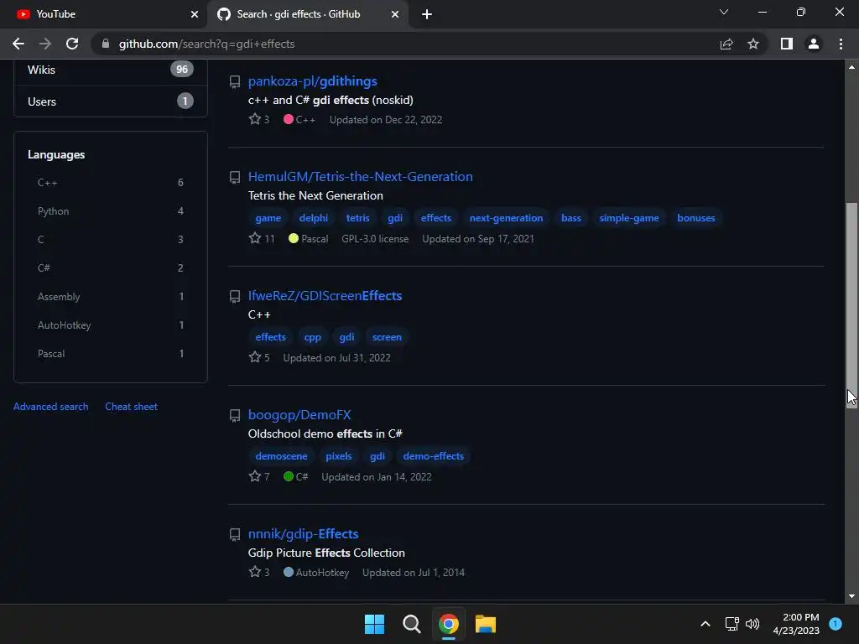Image resolution: width=859 pixels, height=644 pixels.
Task: Close the YouTube tab
Action: click(195, 14)
